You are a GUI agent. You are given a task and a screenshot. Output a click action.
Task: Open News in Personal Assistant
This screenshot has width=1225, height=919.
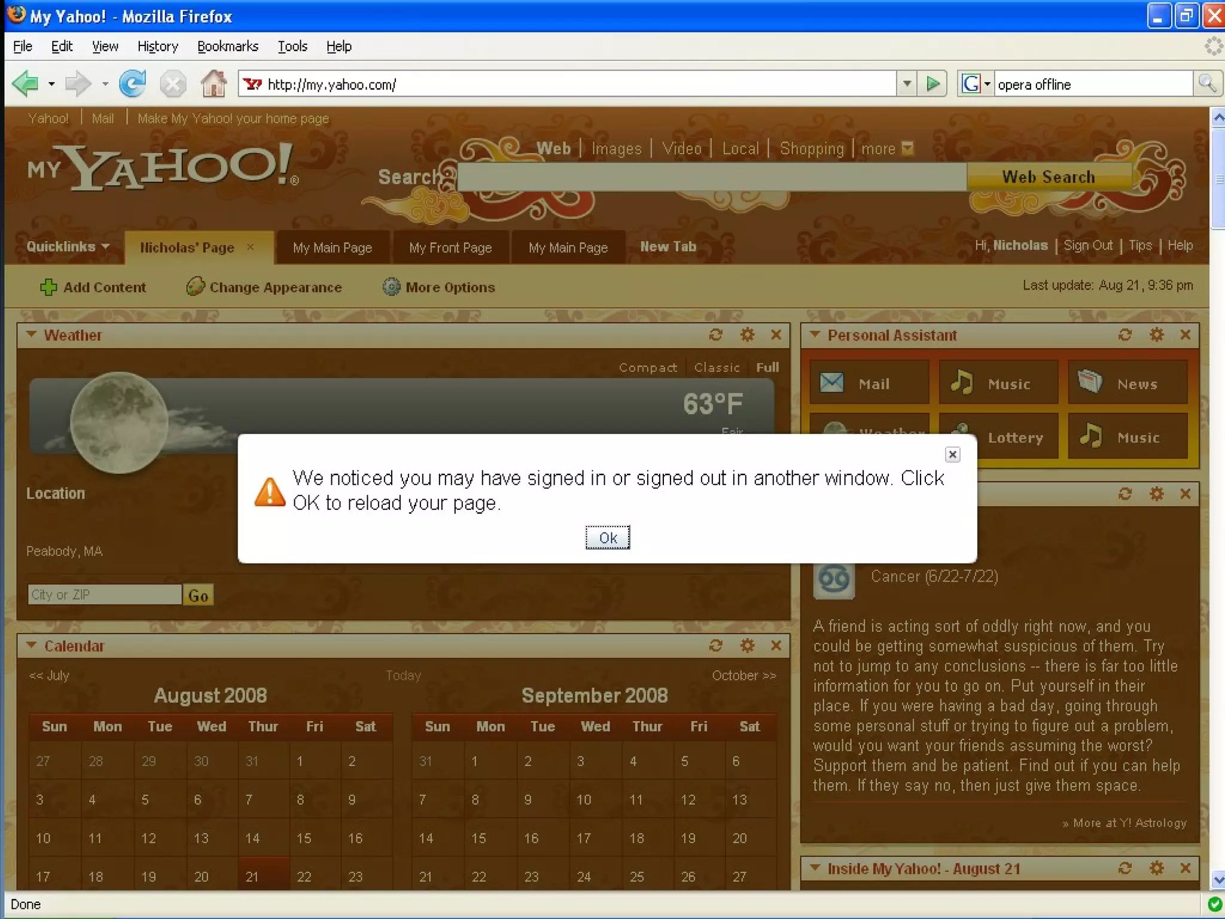tap(1128, 382)
